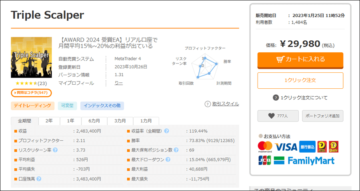Select the 可変型 tag
The image size is (360, 191).
click(x=67, y=106)
